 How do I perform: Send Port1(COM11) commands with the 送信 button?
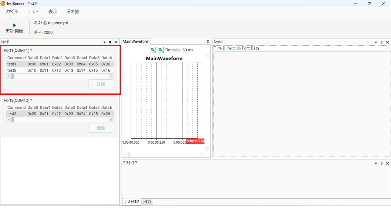click(101, 84)
